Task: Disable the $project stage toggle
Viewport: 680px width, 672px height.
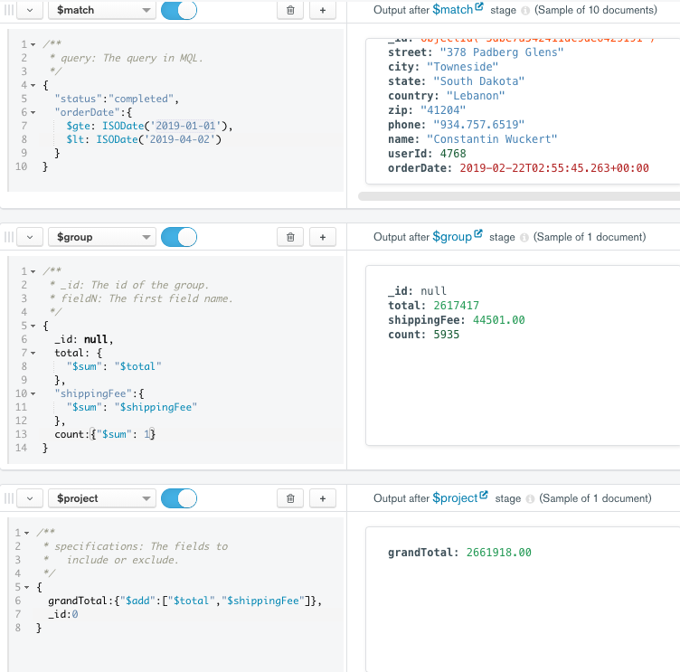Action: (x=179, y=498)
